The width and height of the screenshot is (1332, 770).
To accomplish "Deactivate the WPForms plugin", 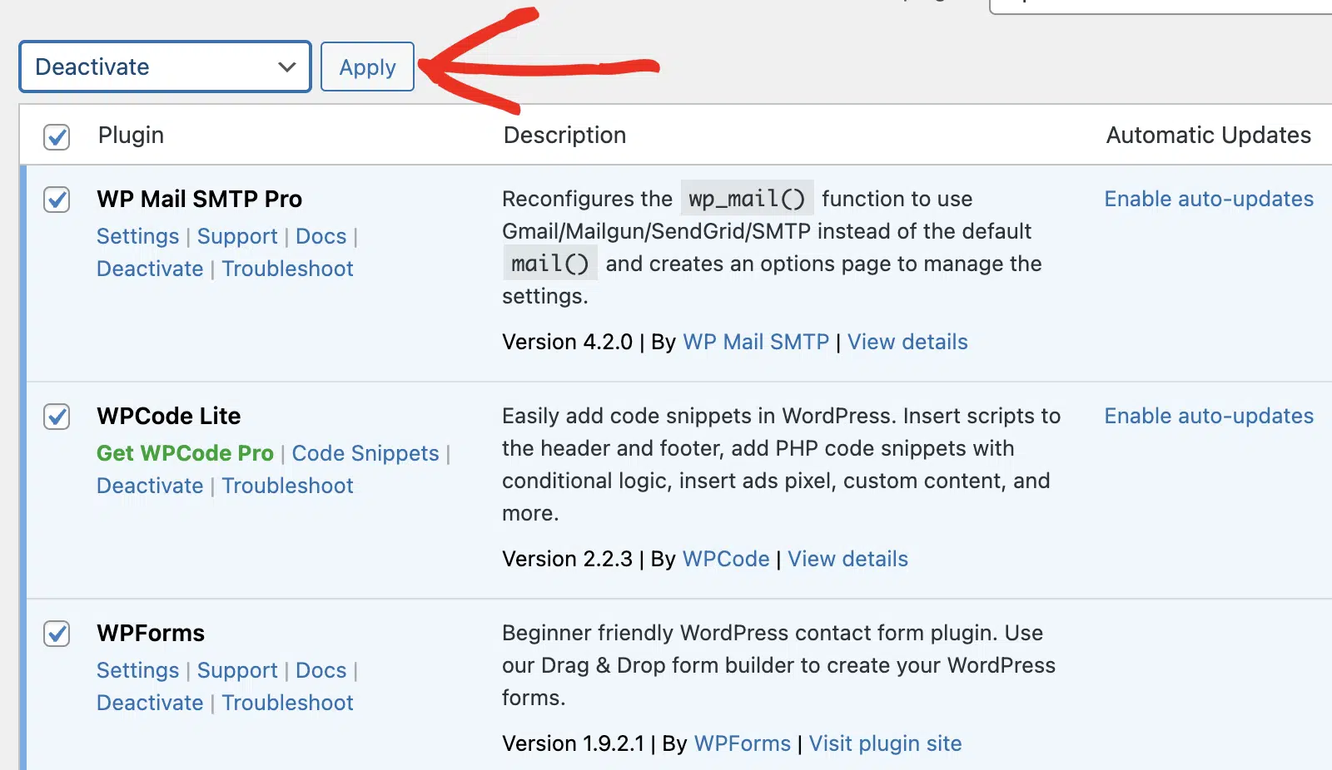I will pos(150,703).
